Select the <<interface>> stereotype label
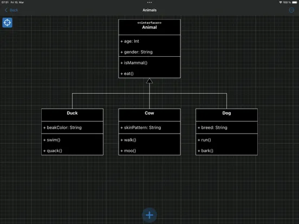The width and height of the screenshot is (299, 224). pos(149,23)
